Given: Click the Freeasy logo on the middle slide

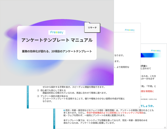Looking at the screenshot, I should (x=129, y=30).
